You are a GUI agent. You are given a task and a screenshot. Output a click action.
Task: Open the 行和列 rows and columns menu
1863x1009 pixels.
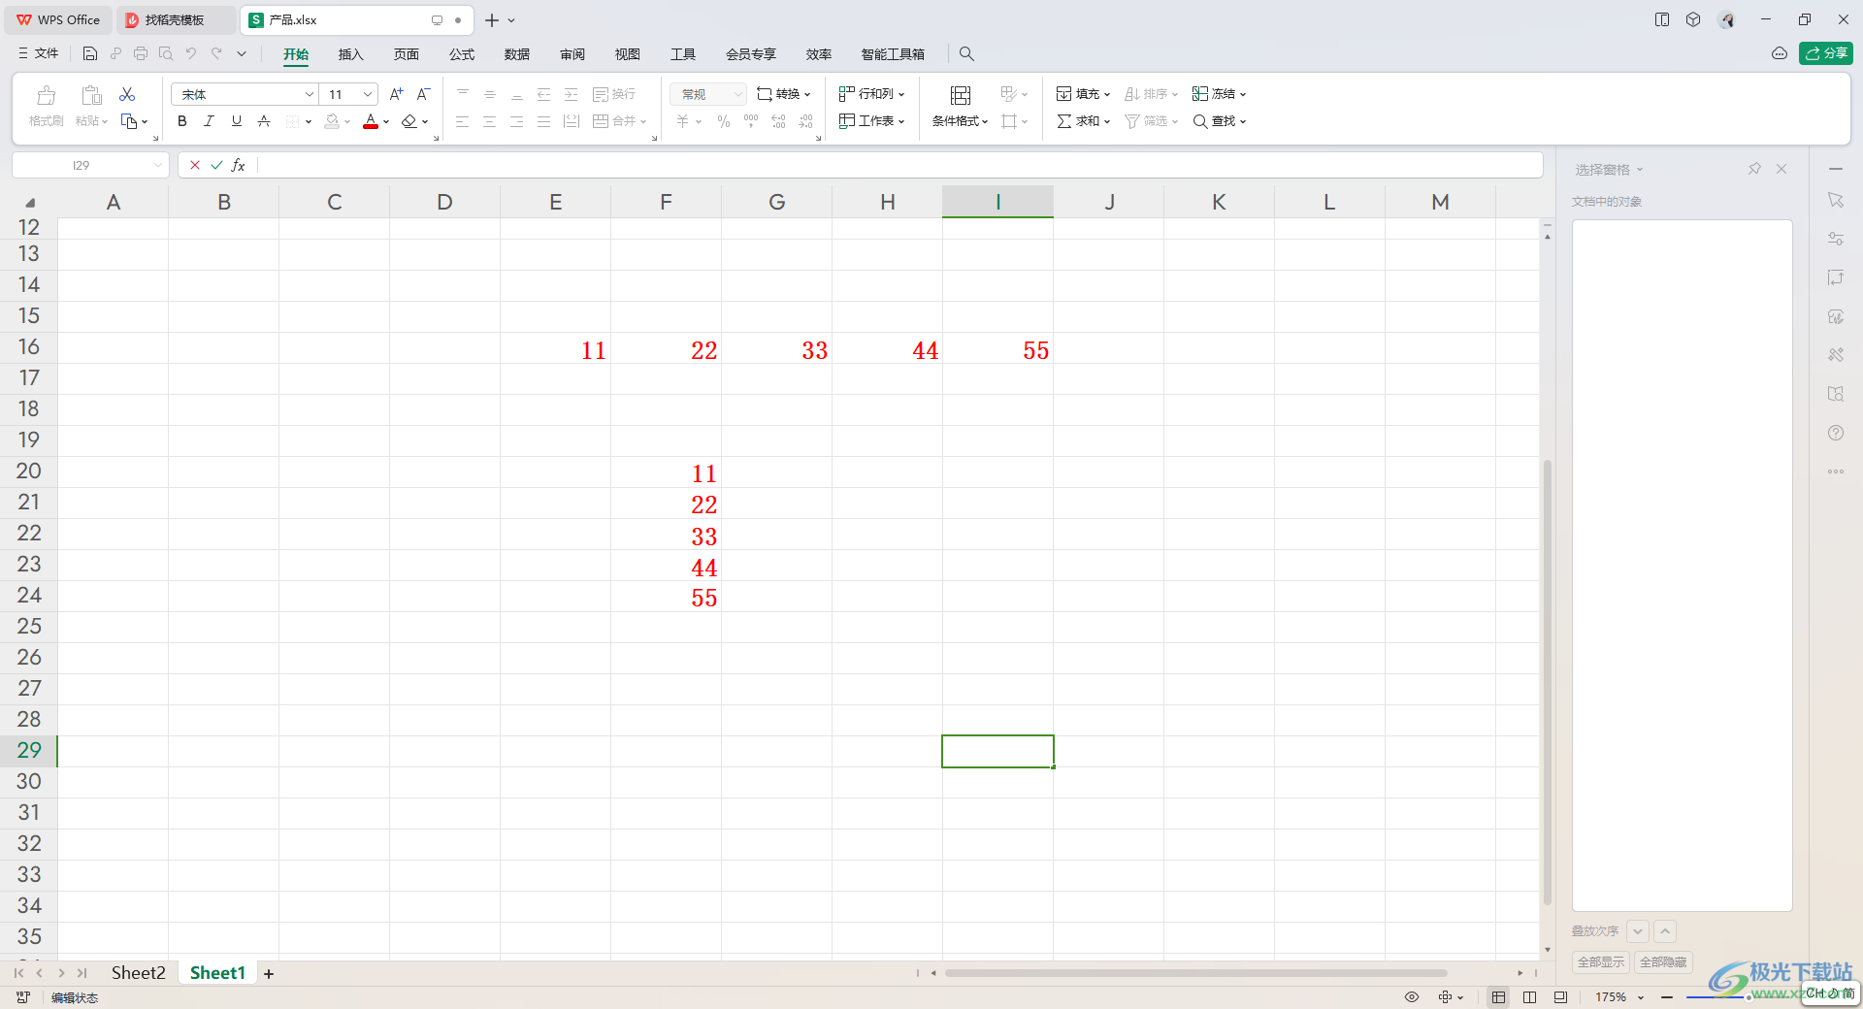tap(871, 94)
